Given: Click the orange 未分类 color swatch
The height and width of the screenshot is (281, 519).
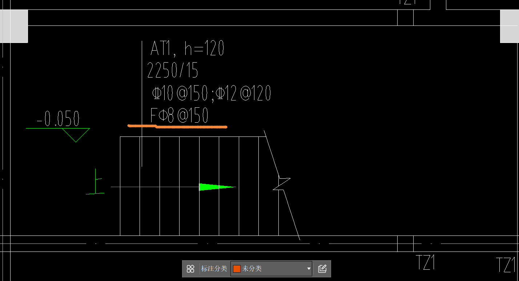Looking at the screenshot, I should click(x=237, y=269).
